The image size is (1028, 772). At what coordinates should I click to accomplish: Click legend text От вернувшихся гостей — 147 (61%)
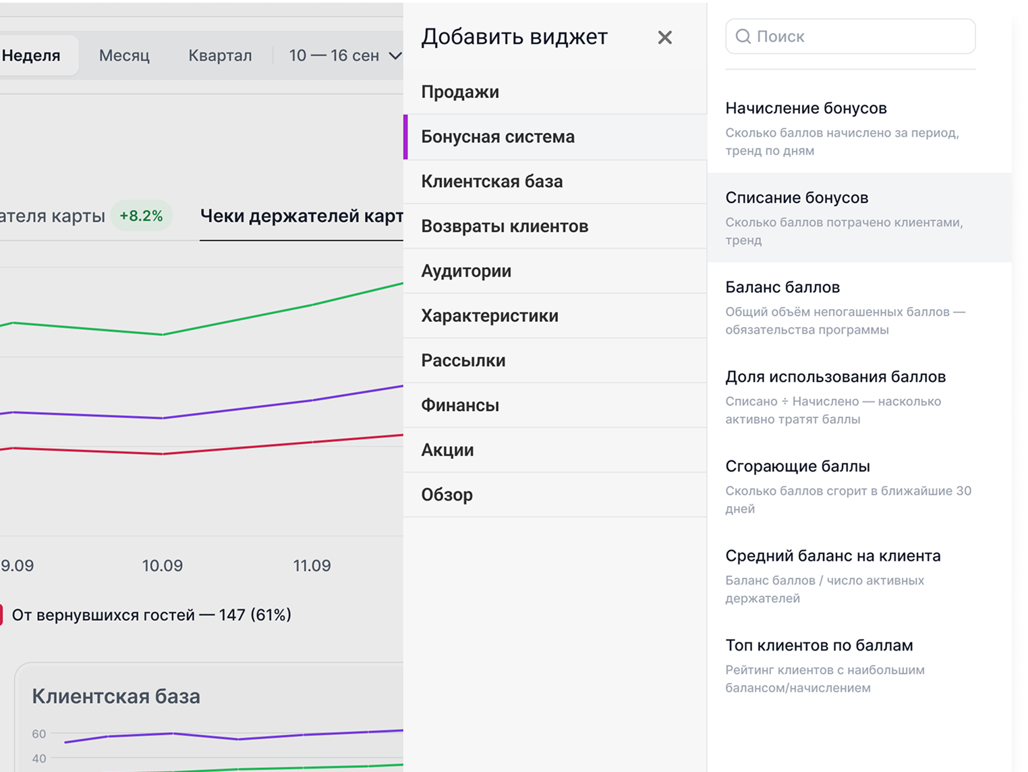point(152,615)
